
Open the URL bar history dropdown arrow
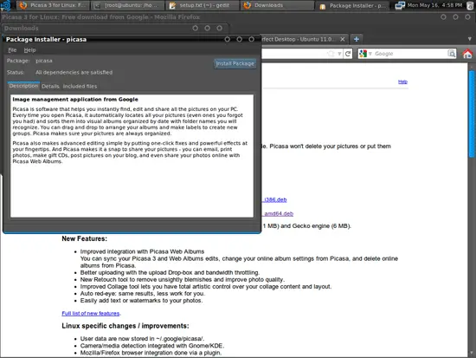click(339, 54)
